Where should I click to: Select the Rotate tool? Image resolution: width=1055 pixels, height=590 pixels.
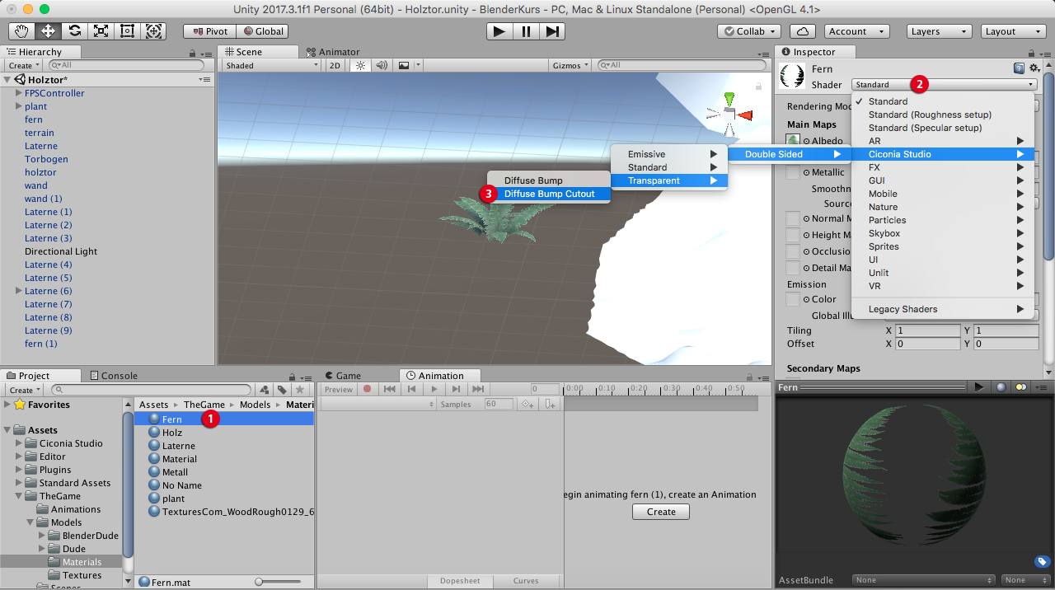point(75,31)
